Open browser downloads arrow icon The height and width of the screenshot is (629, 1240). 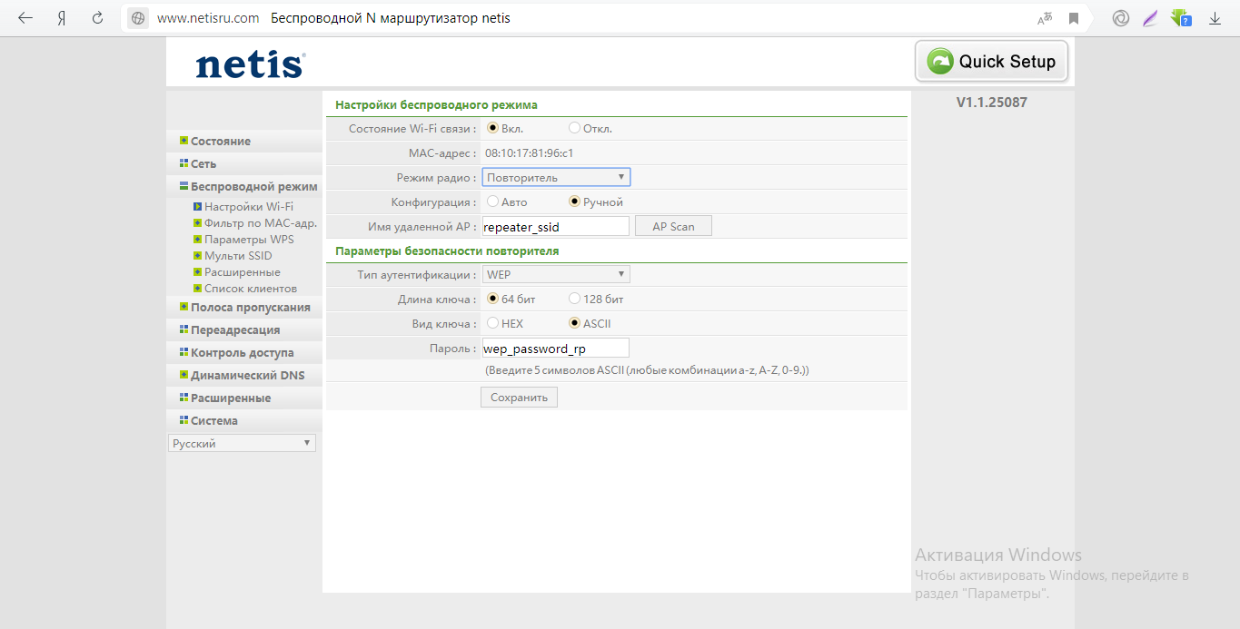(x=1215, y=18)
